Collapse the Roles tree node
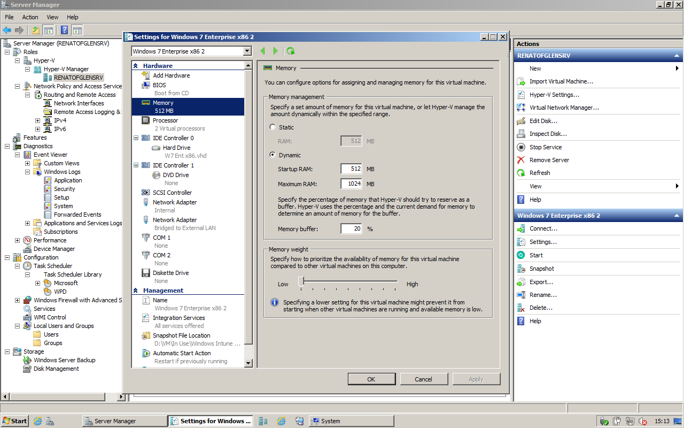 [7, 52]
